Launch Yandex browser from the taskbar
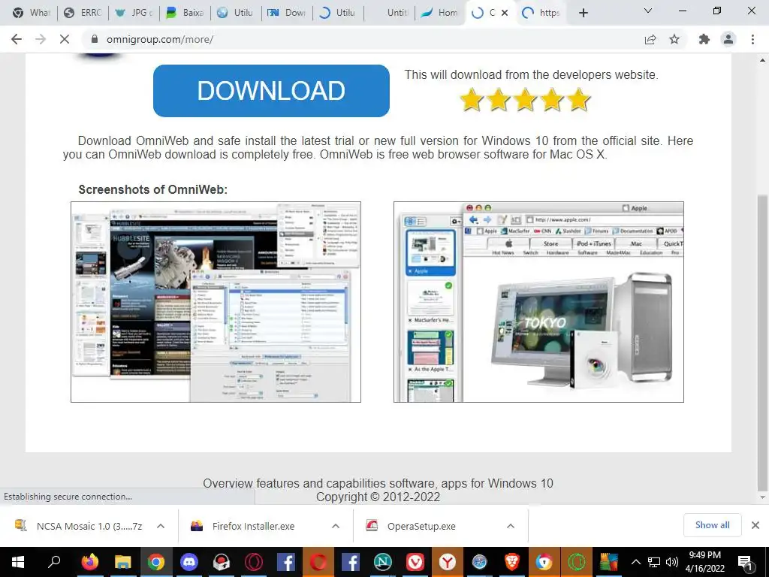Screen dimensions: 769x577 (x=448, y=562)
